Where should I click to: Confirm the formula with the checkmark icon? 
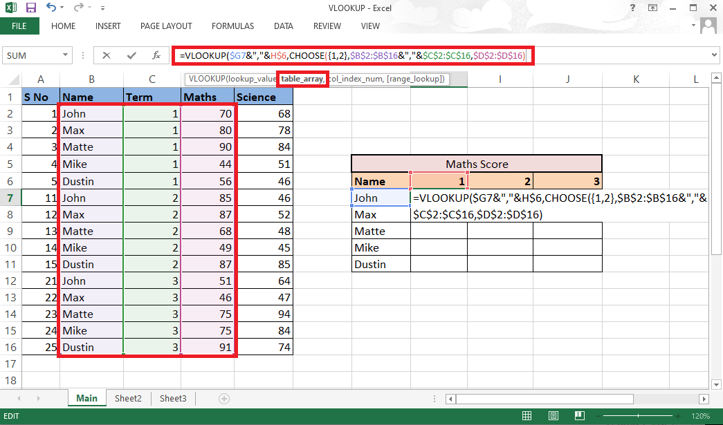click(x=131, y=55)
